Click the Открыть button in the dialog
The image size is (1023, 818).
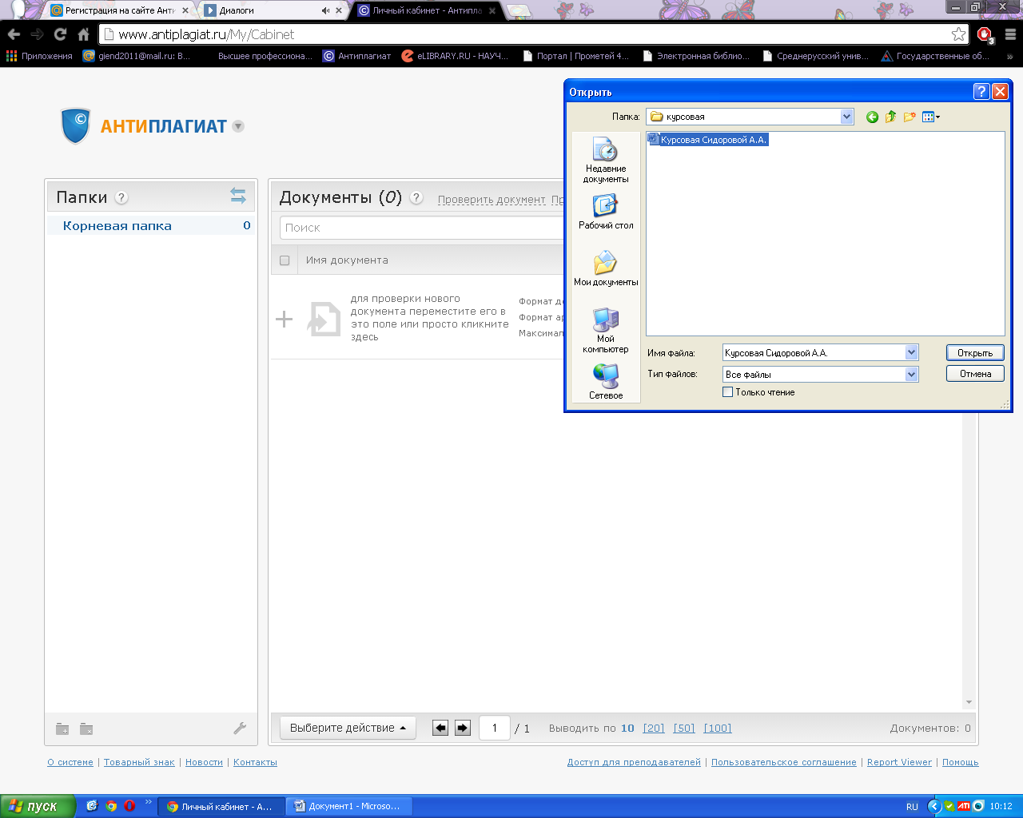click(975, 352)
